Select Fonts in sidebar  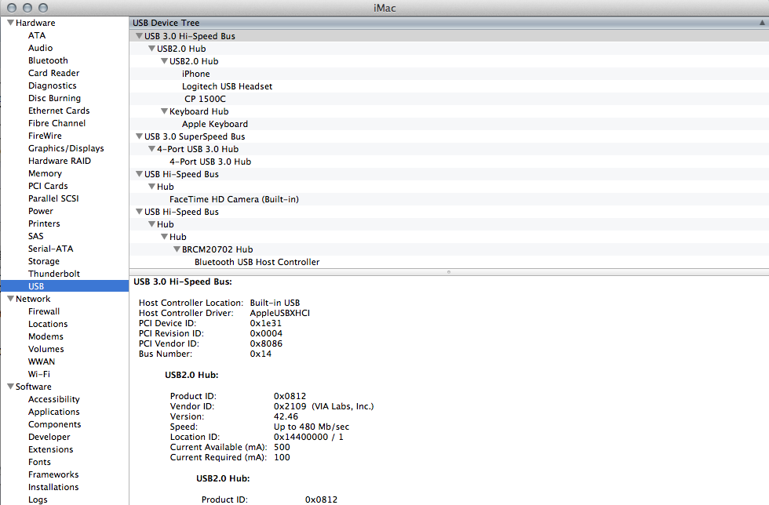pyautogui.click(x=39, y=462)
